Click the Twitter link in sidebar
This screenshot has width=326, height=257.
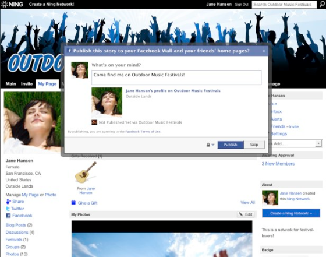click(x=17, y=209)
